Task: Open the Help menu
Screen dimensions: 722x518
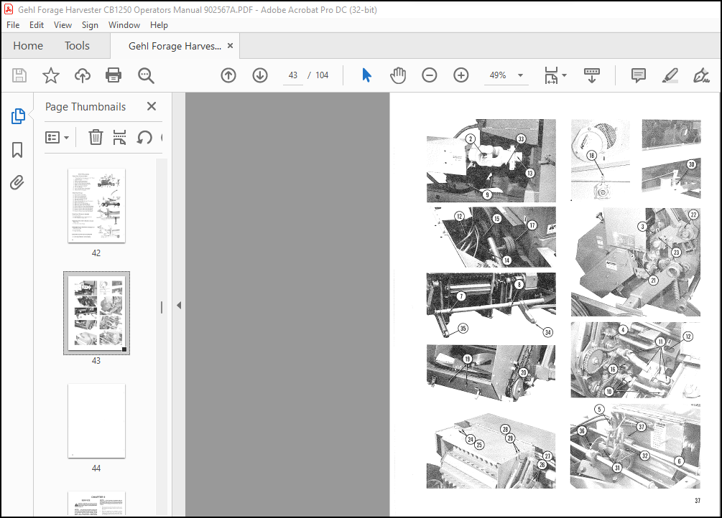Action: (x=159, y=25)
